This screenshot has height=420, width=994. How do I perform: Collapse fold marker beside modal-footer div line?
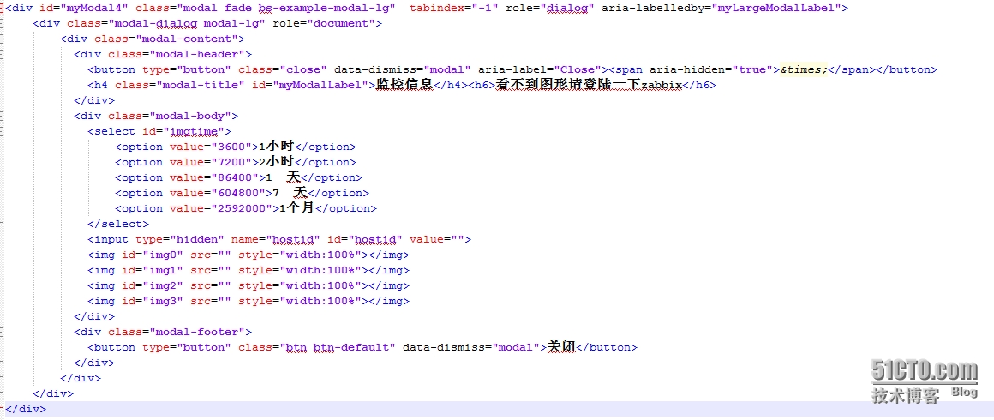click(x=2, y=332)
